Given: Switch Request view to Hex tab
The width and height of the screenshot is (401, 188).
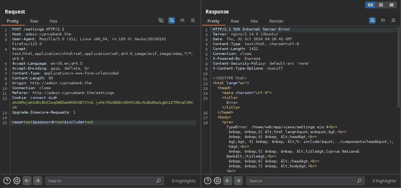Looking at the screenshot, I should coord(53,21).
